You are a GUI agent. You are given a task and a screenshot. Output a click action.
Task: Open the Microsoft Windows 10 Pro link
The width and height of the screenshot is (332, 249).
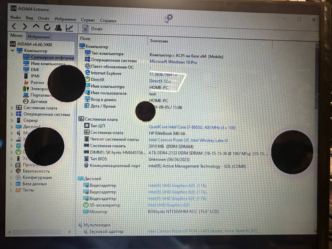tap(173, 62)
